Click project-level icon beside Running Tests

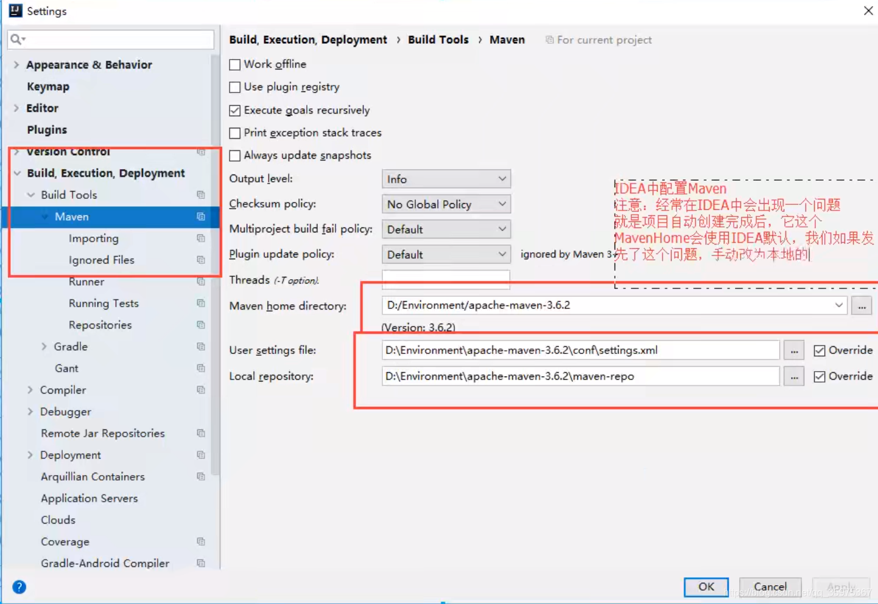click(200, 303)
